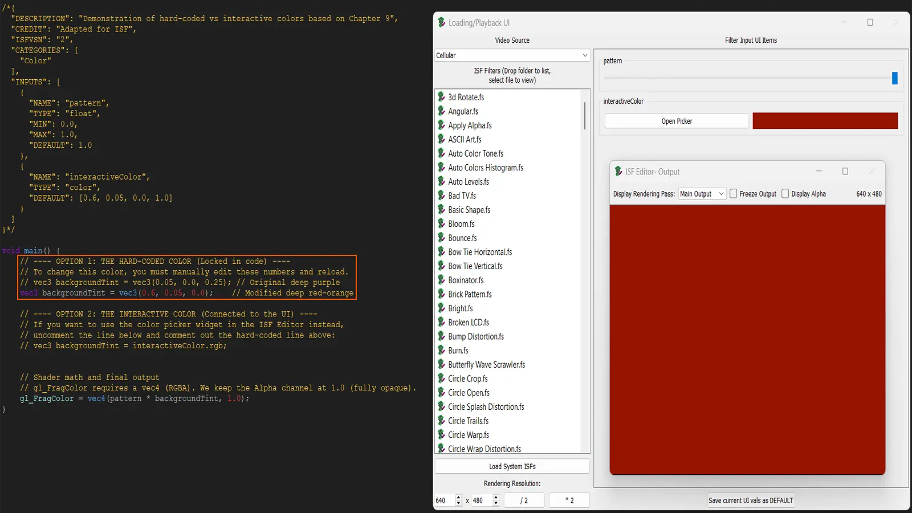This screenshot has width=912, height=513.
Task: Click the icon beside Basic Shape.fs
Action: click(441, 209)
